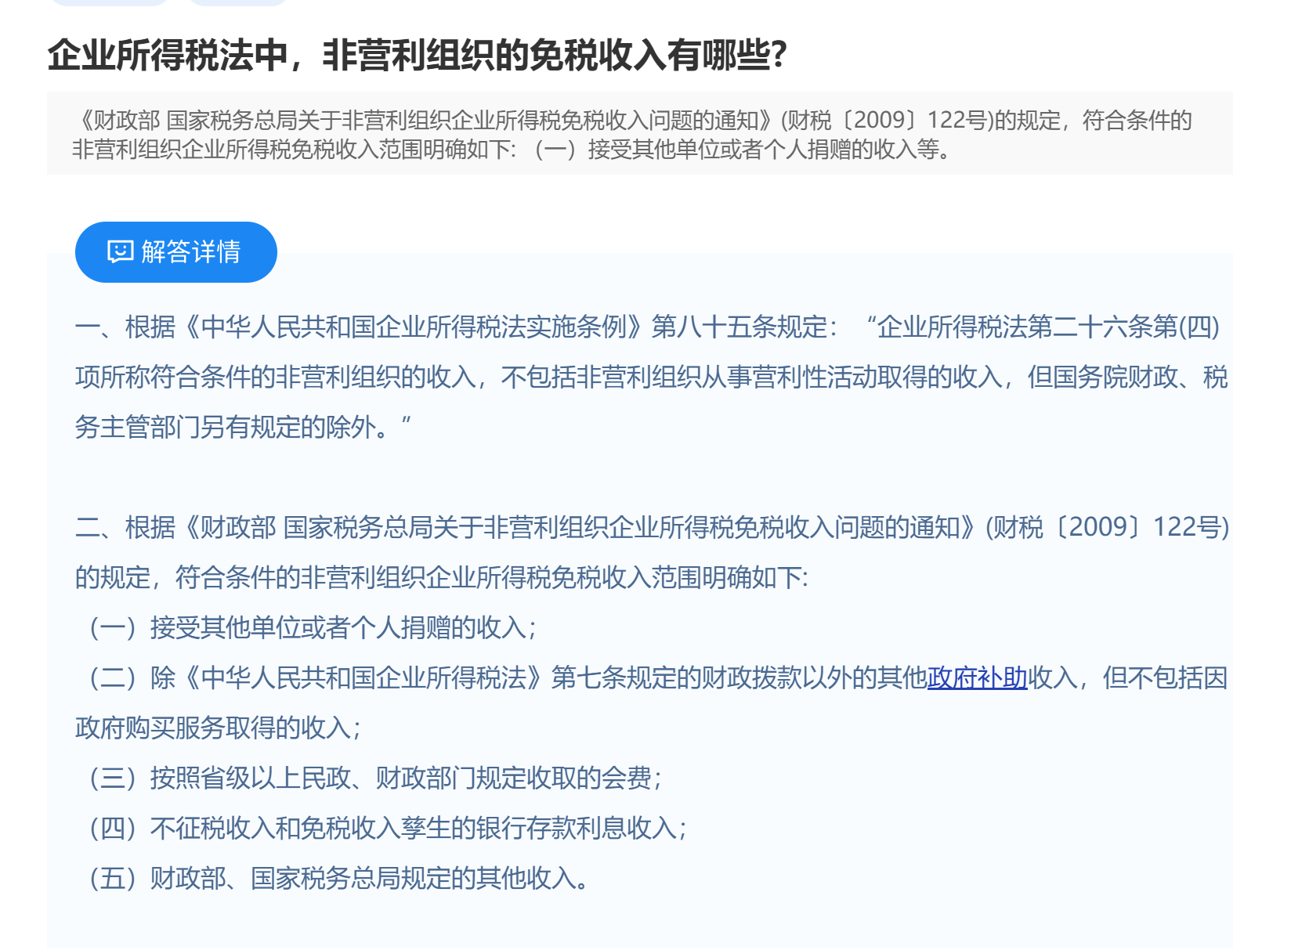Click the line starting 项所称符合条件的非营利组织的收入
Image resolution: width=1291 pixels, height=950 pixels.
652,377
